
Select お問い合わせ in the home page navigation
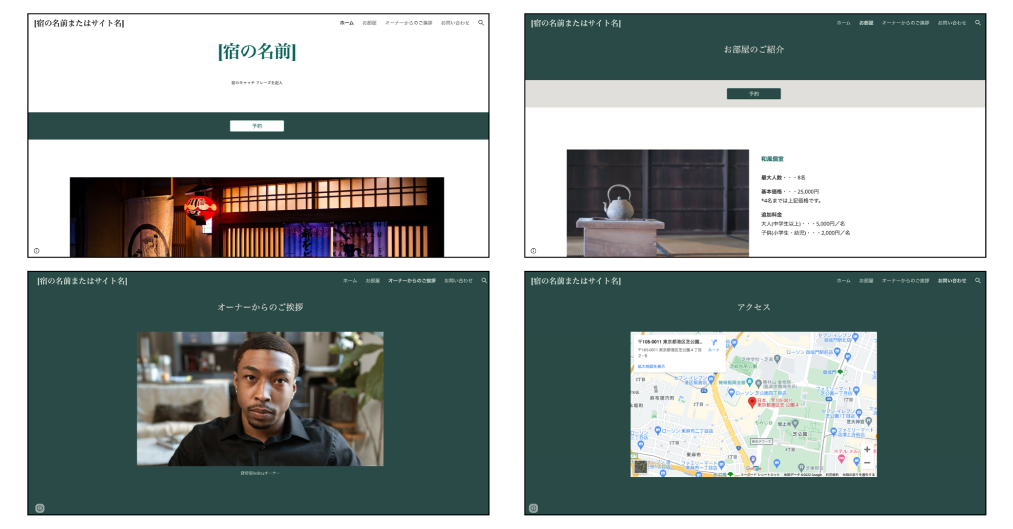point(455,23)
